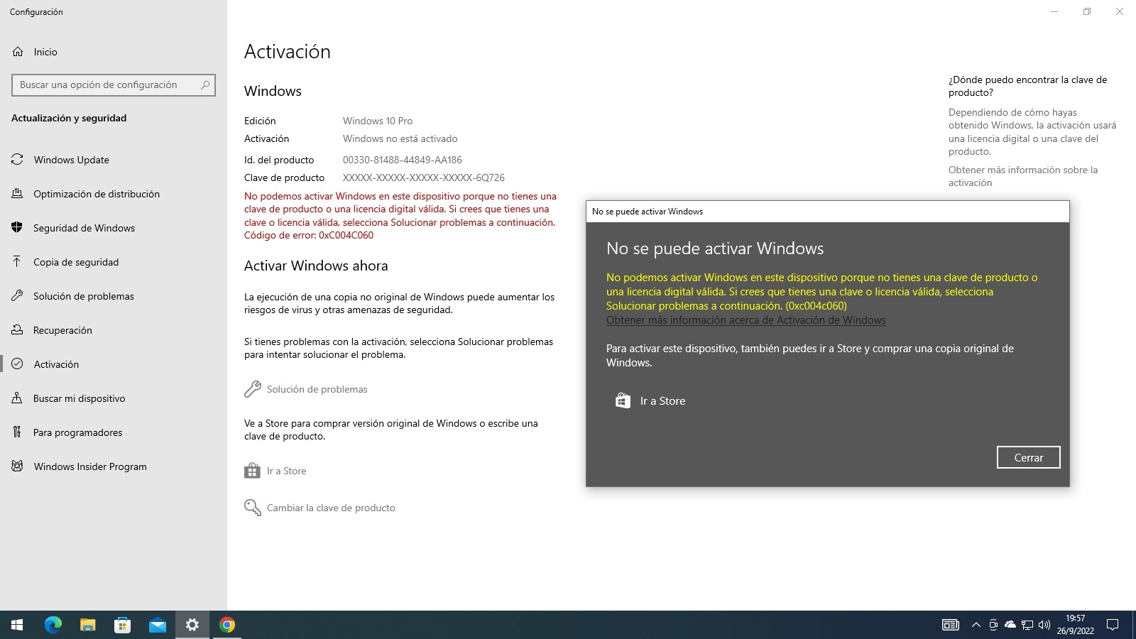Open Obtener más información sobre la activación link
This screenshot has width=1136, height=639.
pos(1023,176)
